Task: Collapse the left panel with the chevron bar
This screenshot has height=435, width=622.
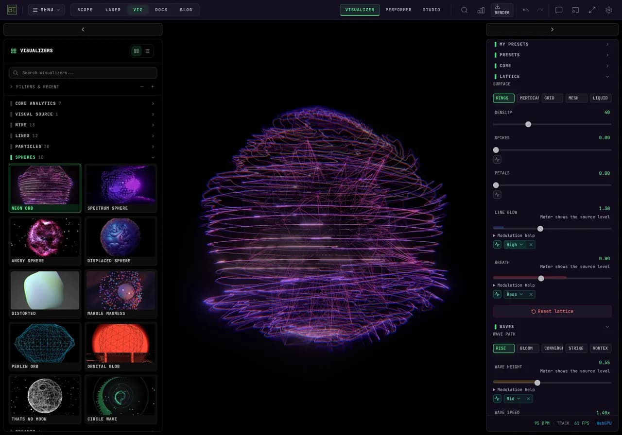Action: 83,30
